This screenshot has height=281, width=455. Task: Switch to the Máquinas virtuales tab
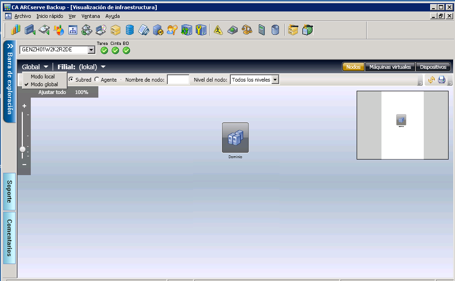(x=390, y=67)
